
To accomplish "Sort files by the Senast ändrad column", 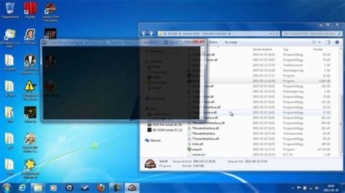I will pos(261,49).
